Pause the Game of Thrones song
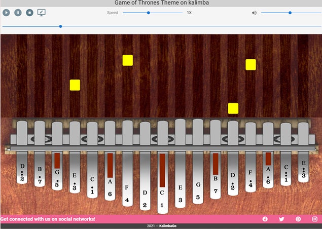Screen dimensions: 322x229 pyautogui.click(x=18, y=13)
